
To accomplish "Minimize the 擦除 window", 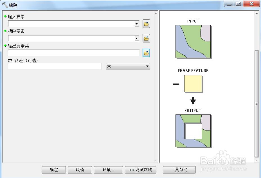I will click(229, 4).
